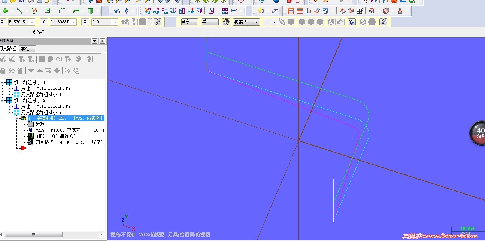The height and width of the screenshot is (241, 485).
Task: Switch to the 刀具路径 tab
Action: coord(8,48)
